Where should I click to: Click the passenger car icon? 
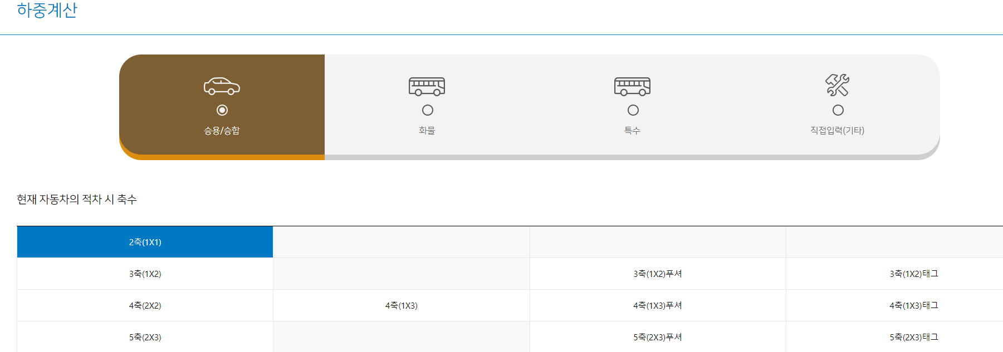222,86
